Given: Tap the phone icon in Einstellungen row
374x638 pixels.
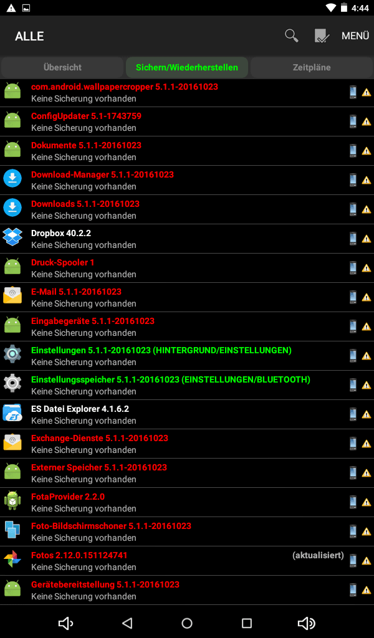Looking at the screenshot, I should [x=353, y=356].
